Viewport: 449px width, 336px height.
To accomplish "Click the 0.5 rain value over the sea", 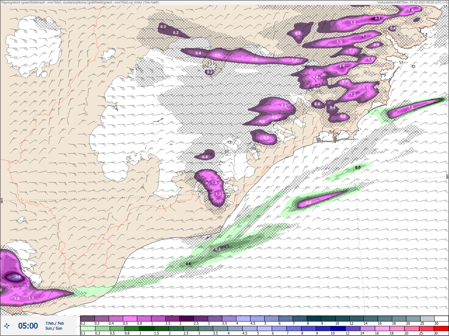I will click(x=357, y=167).
